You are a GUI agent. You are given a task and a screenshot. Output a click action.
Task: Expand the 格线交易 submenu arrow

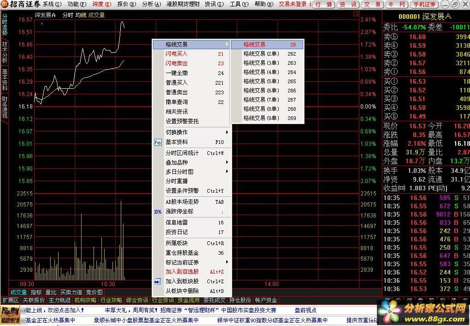click(x=227, y=44)
